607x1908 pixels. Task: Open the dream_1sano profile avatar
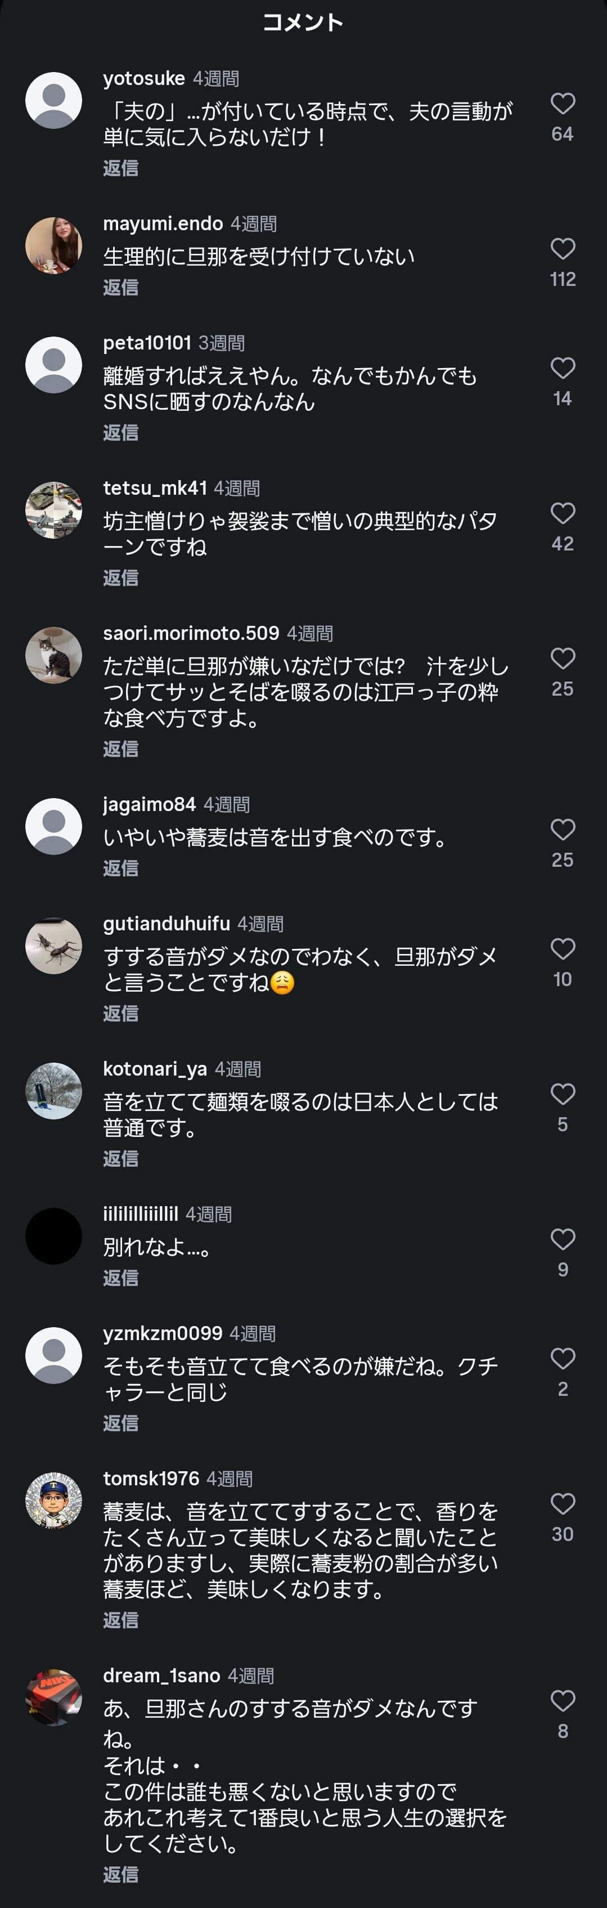pos(53,1698)
